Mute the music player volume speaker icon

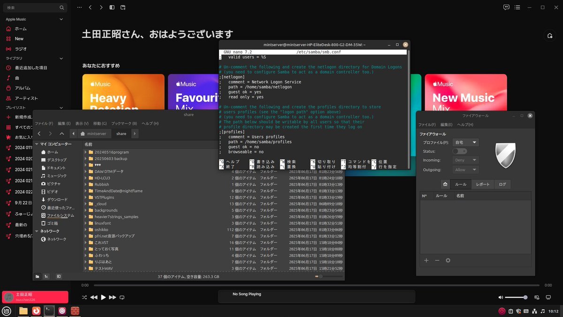pos(501,297)
